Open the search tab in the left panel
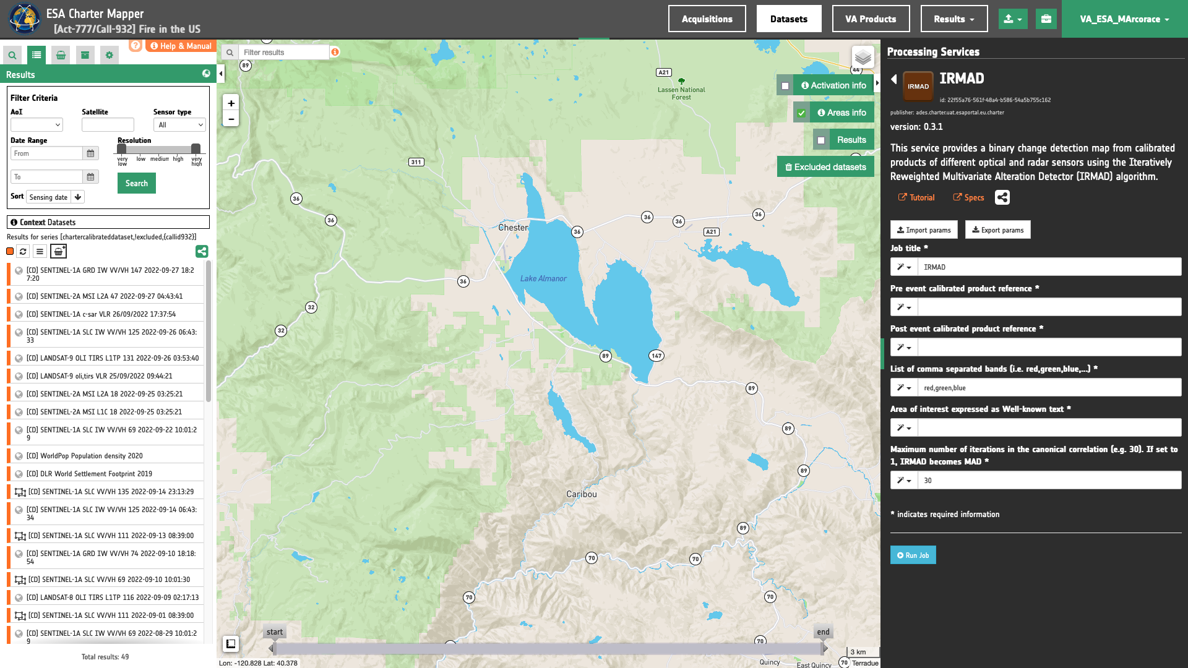The height and width of the screenshot is (668, 1188). coord(12,55)
